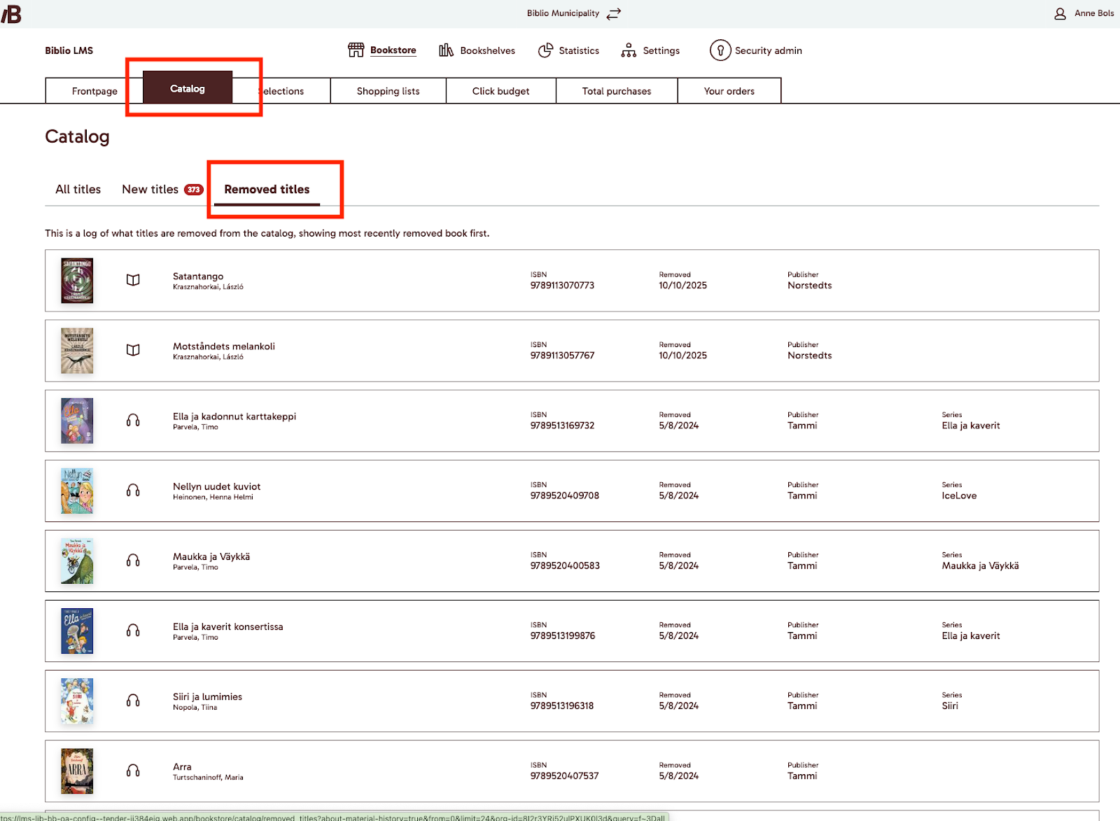Click the Biblio logo icon

pos(11,14)
